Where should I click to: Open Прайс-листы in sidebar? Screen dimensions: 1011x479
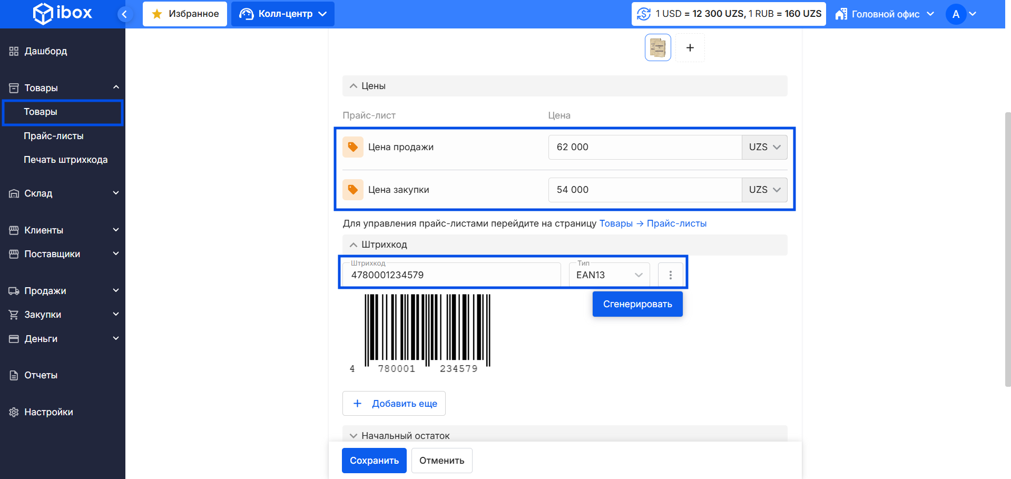(x=54, y=136)
